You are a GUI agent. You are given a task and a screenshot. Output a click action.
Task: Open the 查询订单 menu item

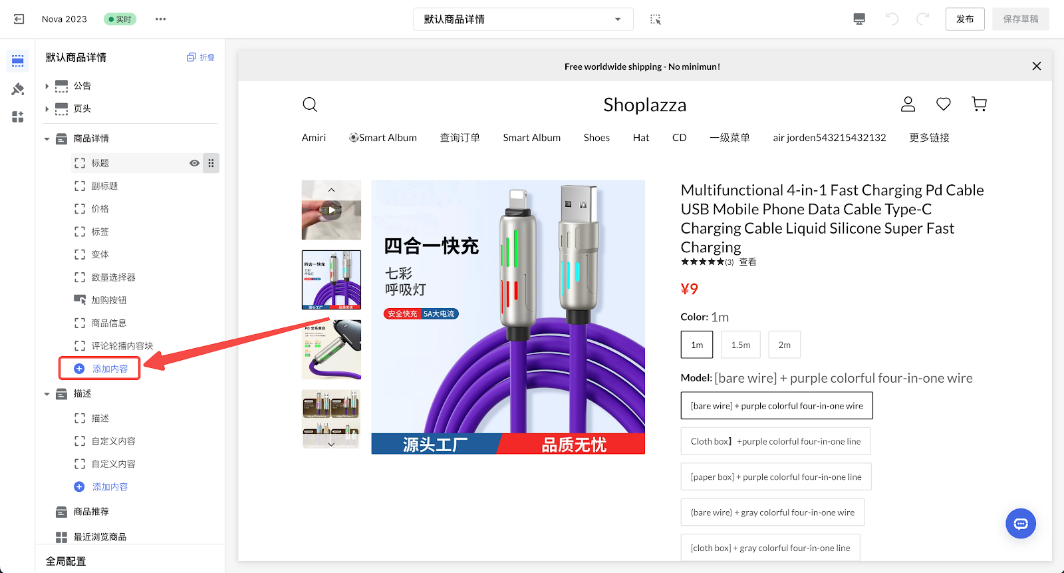460,138
